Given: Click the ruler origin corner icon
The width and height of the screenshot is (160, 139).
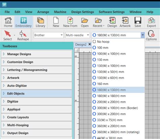Looking at the screenshot, I should pyautogui.click(x=77, y=50).
